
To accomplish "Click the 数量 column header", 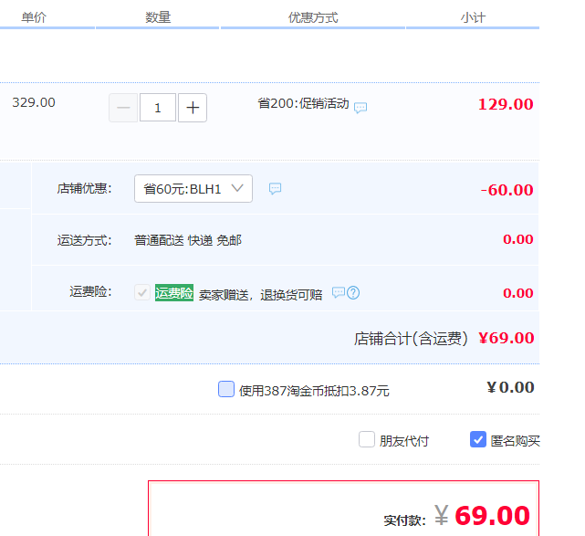I will tap(158, 17).
